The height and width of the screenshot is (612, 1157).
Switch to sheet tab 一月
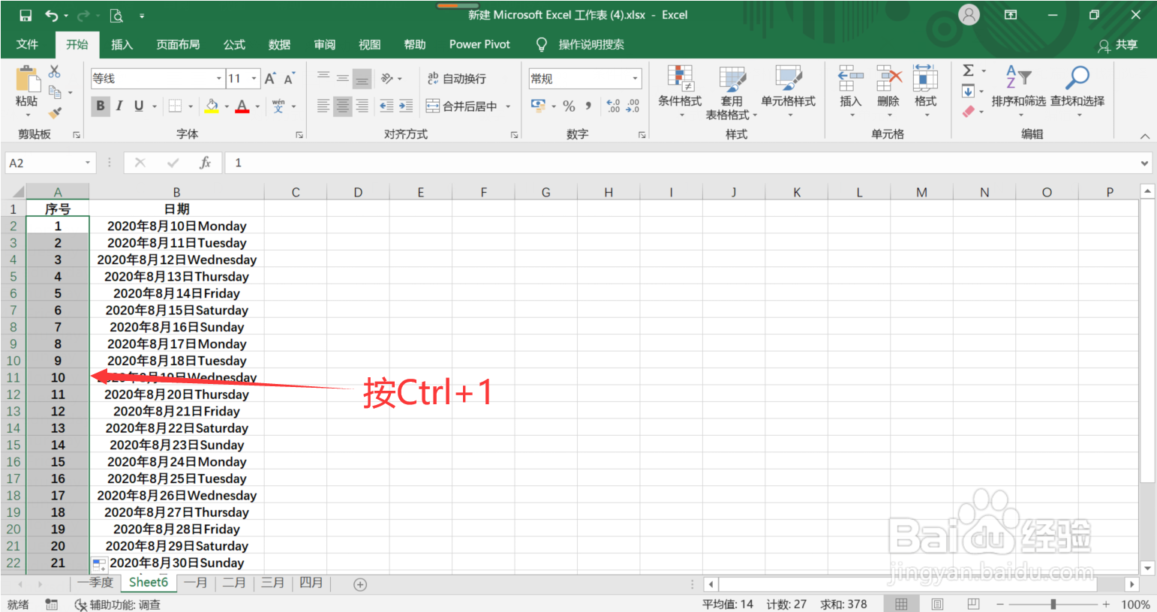coord(196,583)
